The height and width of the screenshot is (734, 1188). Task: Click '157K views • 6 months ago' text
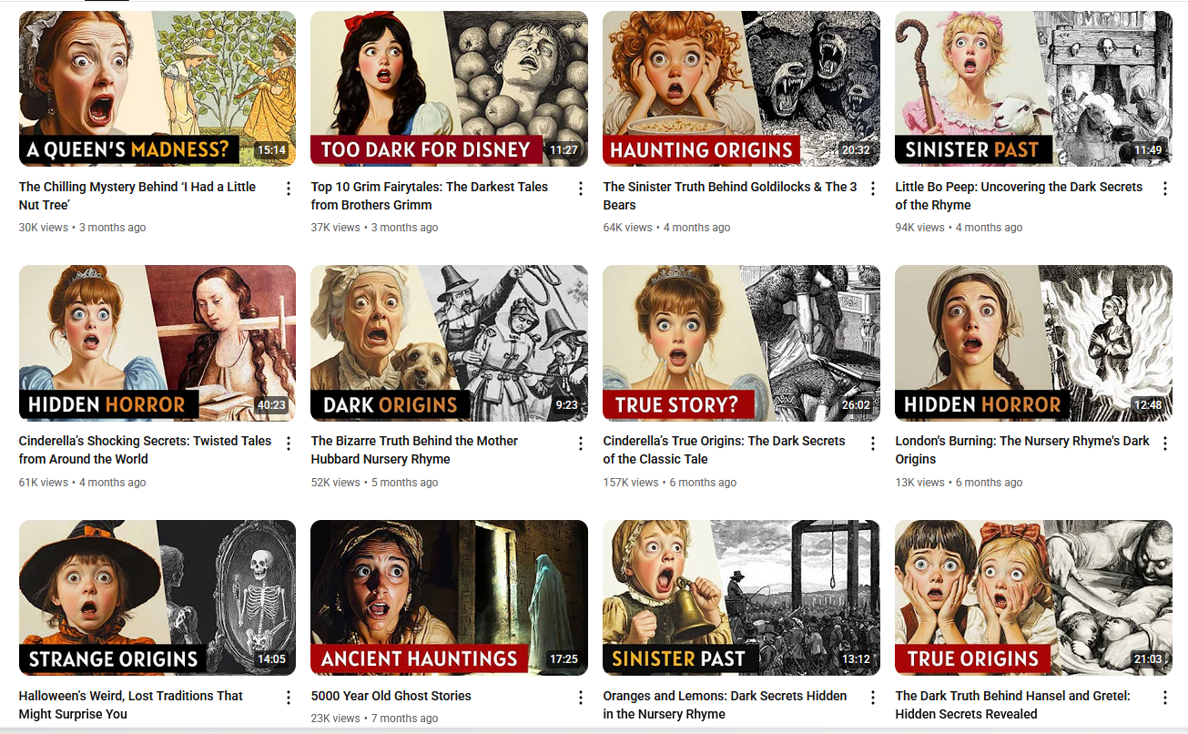(669, 483)
